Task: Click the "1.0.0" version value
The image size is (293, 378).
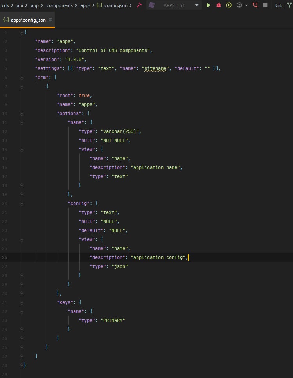Action: point(74,59)
